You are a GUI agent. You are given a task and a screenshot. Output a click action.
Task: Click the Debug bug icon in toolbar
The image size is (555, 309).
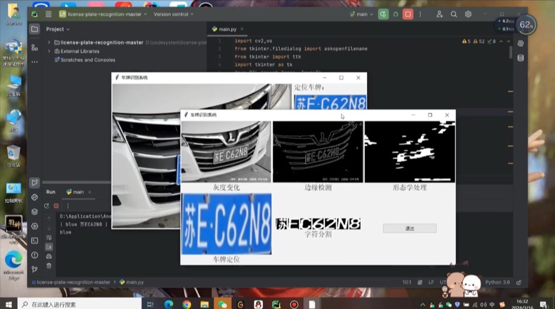pos(396,14)
